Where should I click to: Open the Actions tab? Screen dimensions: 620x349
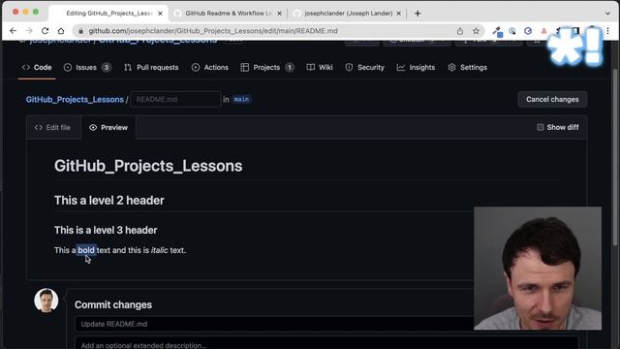(x=210, y=67)
